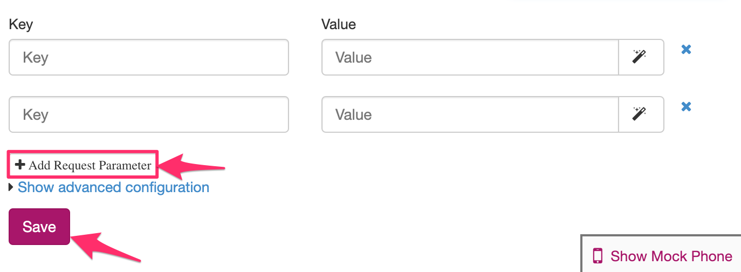Expand the triangle next to Show advanced configuration
741x272 pixels.
[x=11, y=188]
